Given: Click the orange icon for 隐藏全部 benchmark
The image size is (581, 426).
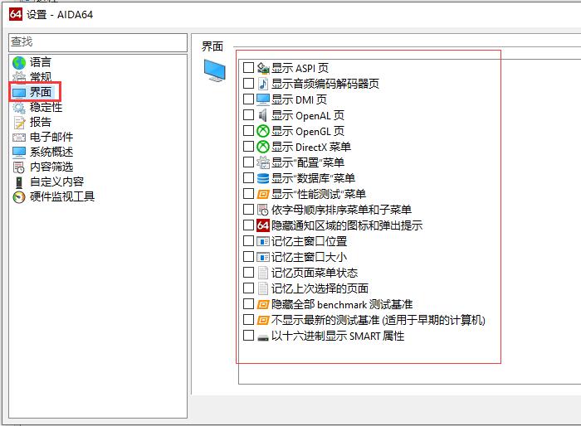Looking at the screenshot, I should coord(263,304).
